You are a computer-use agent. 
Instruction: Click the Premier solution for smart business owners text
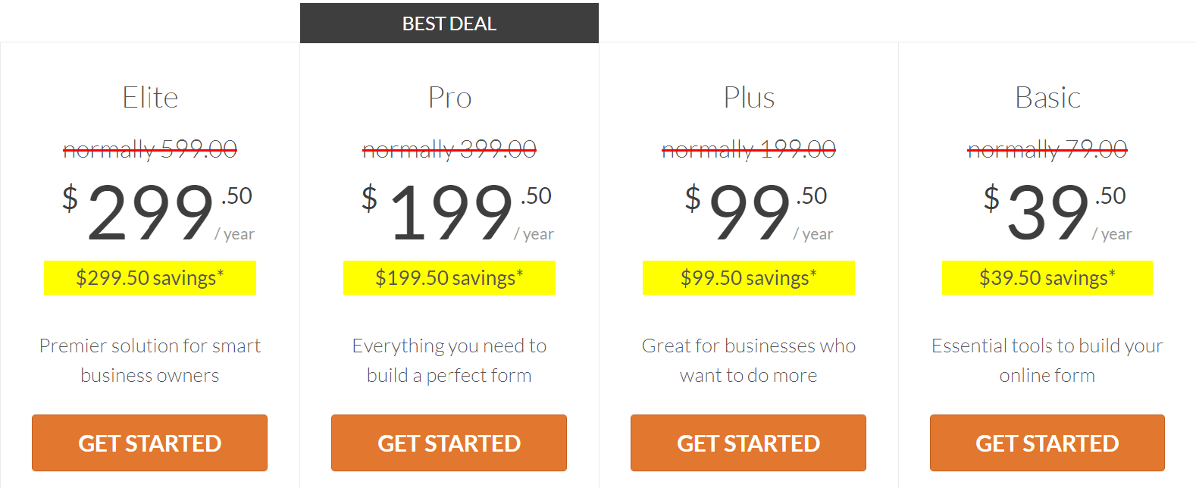click(x=150, y=360)
